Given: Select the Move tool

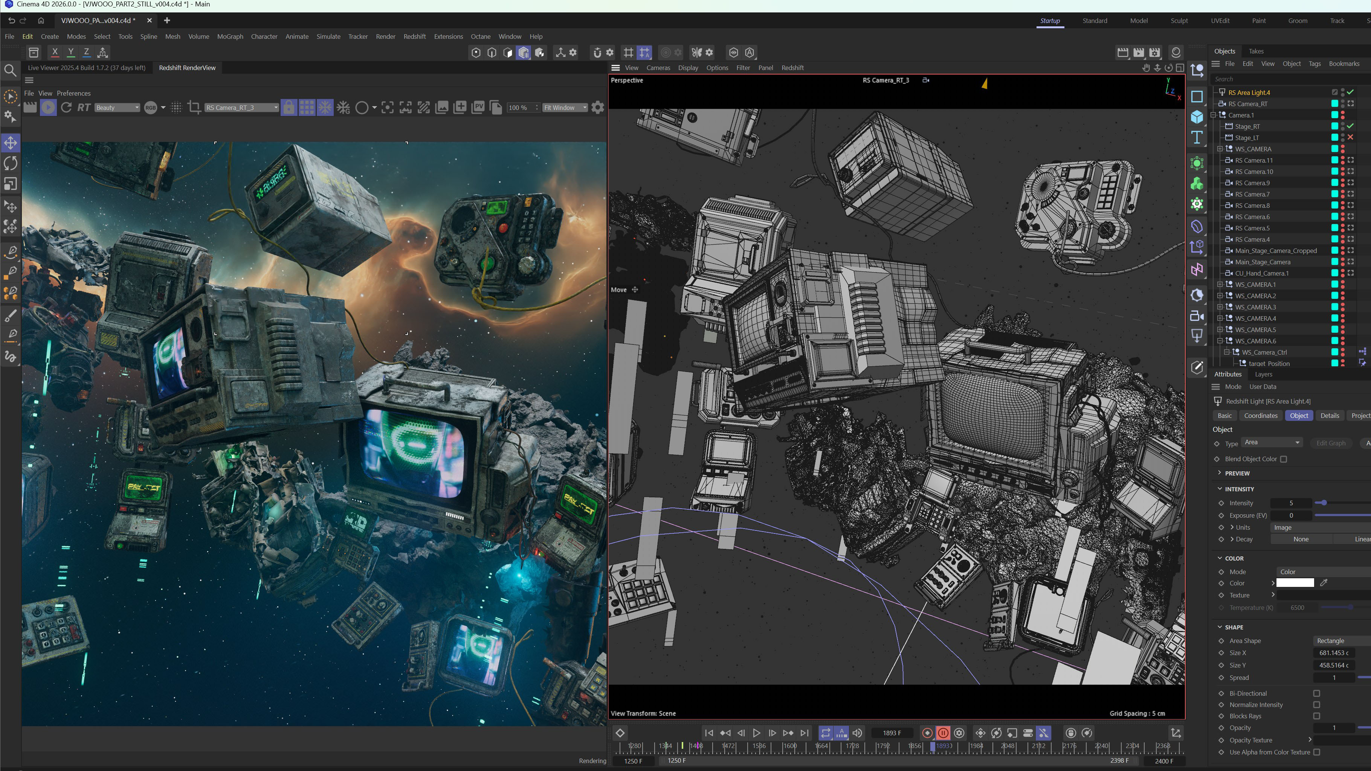Looking at the screenshot, I should pyautogui.click(x=10, y=142).
